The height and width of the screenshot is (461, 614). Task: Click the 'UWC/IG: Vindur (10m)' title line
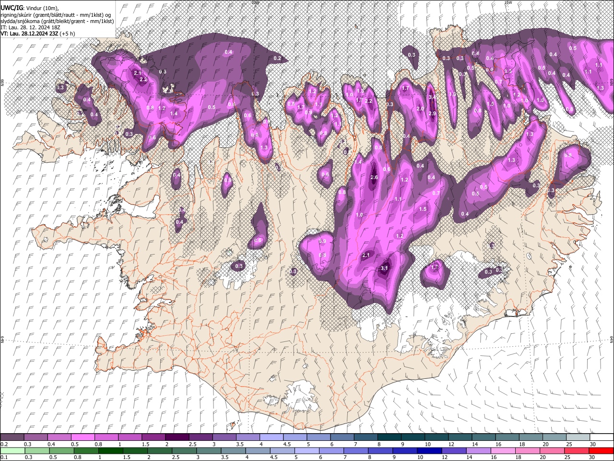(x=30, y=8)
